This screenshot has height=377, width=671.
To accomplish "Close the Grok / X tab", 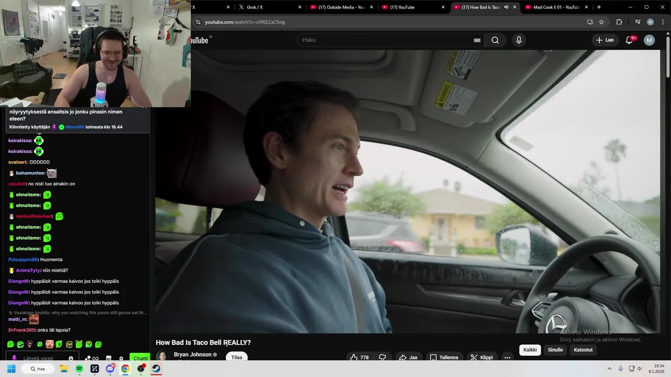I will point(300,7).
